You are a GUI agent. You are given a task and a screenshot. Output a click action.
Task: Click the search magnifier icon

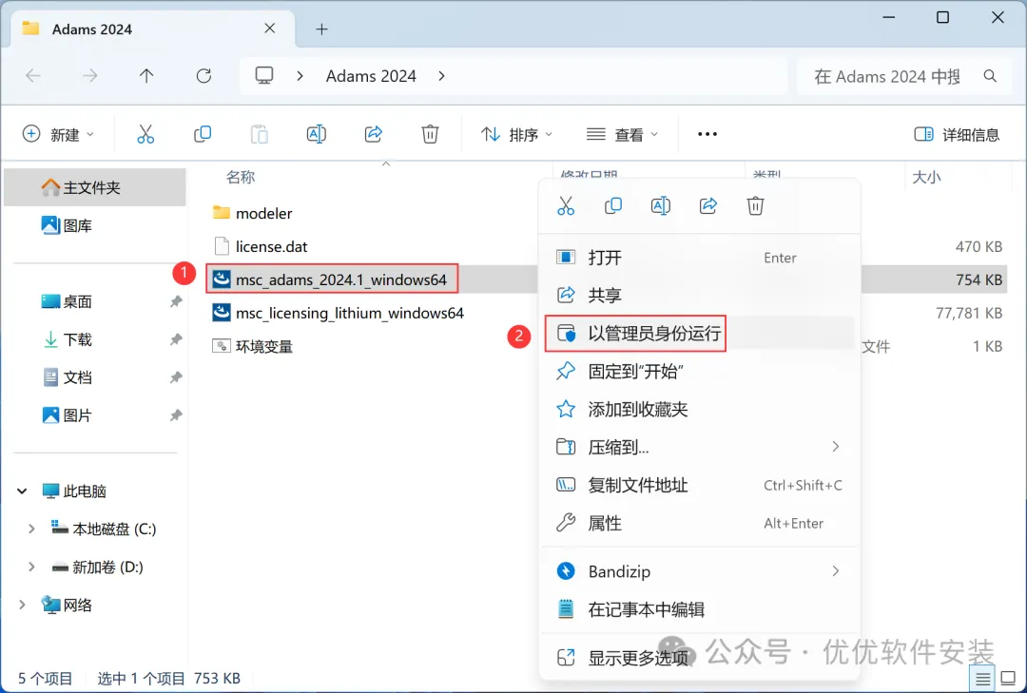click(x=990, y=76)
